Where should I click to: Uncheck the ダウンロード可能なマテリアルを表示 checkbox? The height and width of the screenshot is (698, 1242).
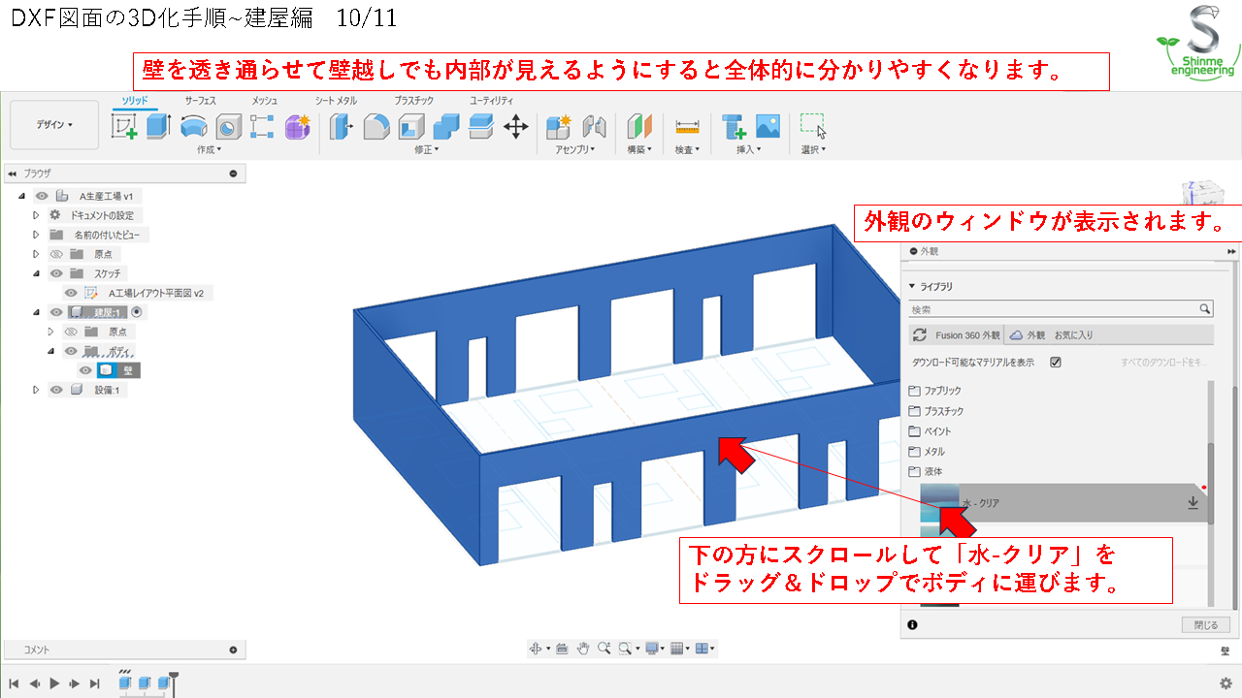(1056, 362)
